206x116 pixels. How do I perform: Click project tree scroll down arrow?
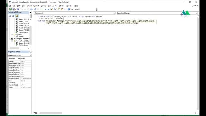coord(31,46)
